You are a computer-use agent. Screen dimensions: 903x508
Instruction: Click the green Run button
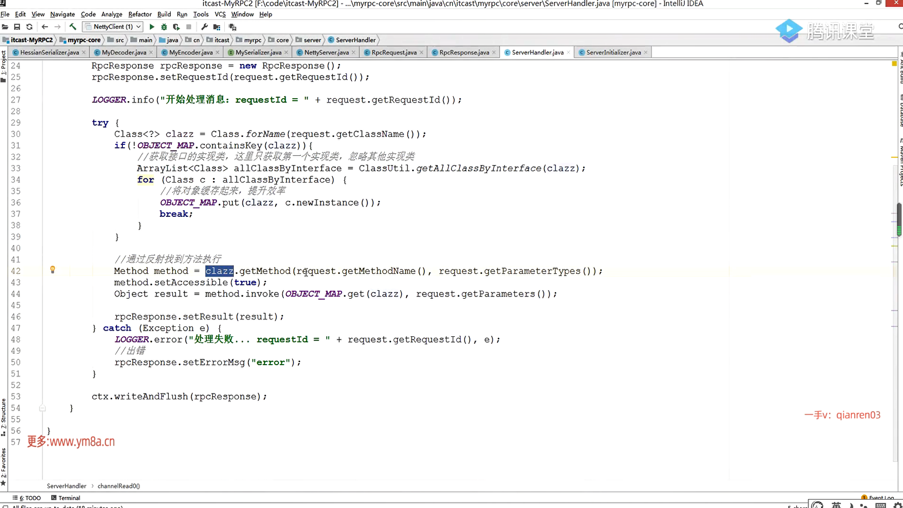151,27
